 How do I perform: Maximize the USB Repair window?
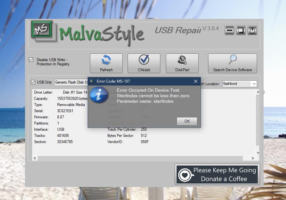[241, 30]
